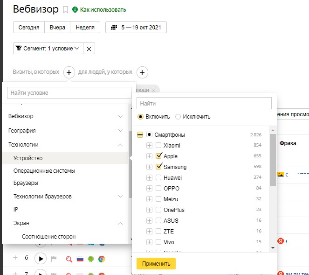Screen dimensions: 309x275
Task: Select the IP condition
Action: [16, 209]
